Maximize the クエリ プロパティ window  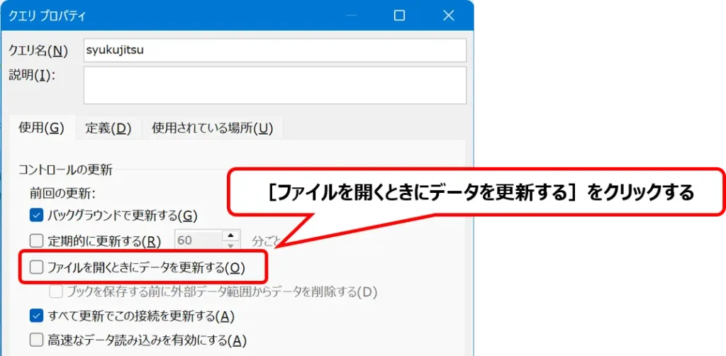click(x=399, y=16)
